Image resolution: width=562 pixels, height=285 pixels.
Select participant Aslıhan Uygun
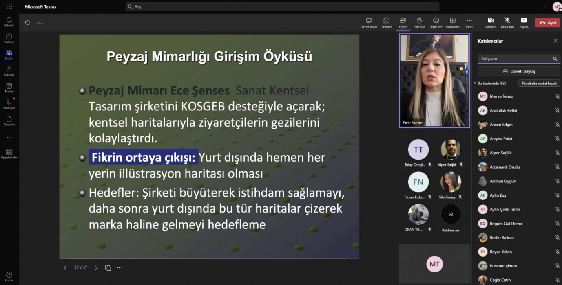pos(519,181)
